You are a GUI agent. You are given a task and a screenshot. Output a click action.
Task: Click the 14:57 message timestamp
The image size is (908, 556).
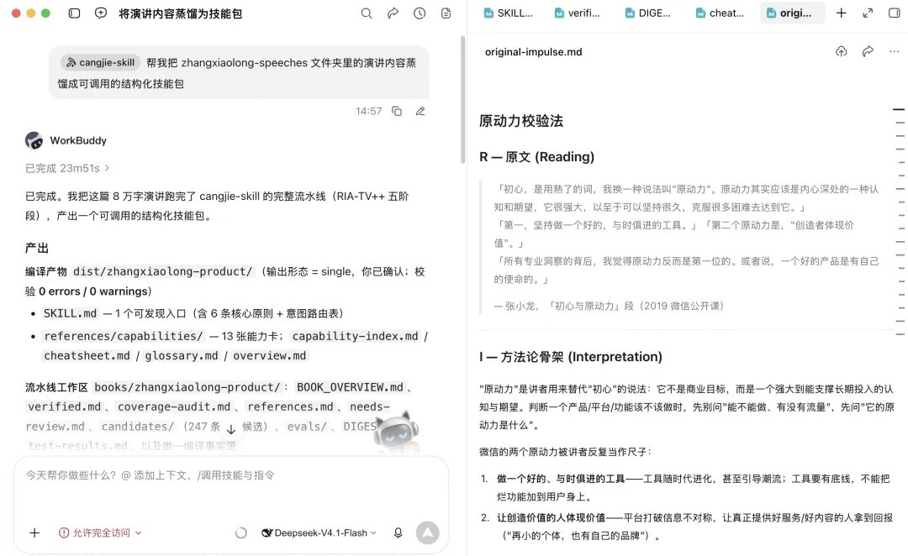pos(368,111)
